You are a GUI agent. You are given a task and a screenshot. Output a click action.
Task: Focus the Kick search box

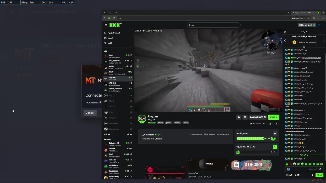(214, 25)
